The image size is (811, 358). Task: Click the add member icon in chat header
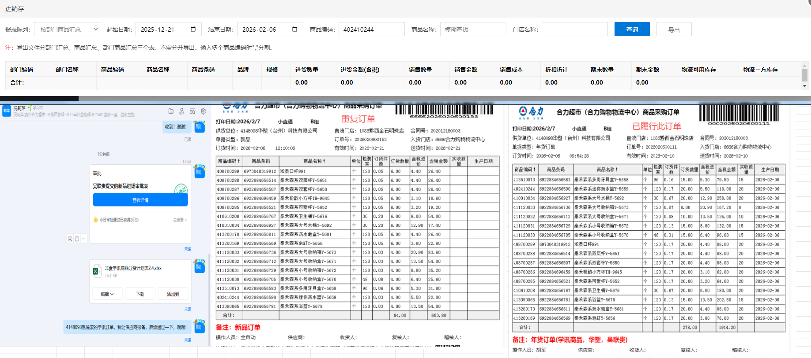[181, 111]
